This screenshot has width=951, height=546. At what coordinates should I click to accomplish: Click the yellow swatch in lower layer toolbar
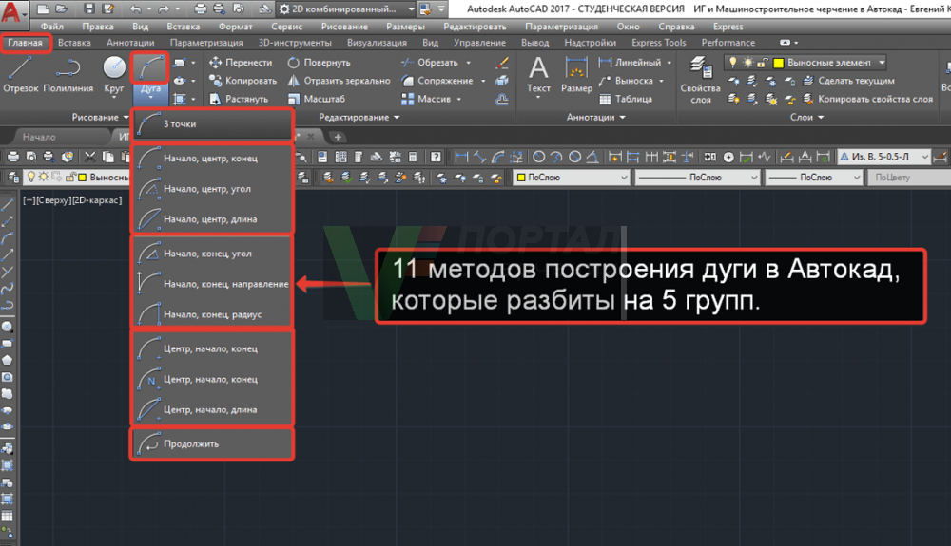pyautogui.click(x=83, y=178)
